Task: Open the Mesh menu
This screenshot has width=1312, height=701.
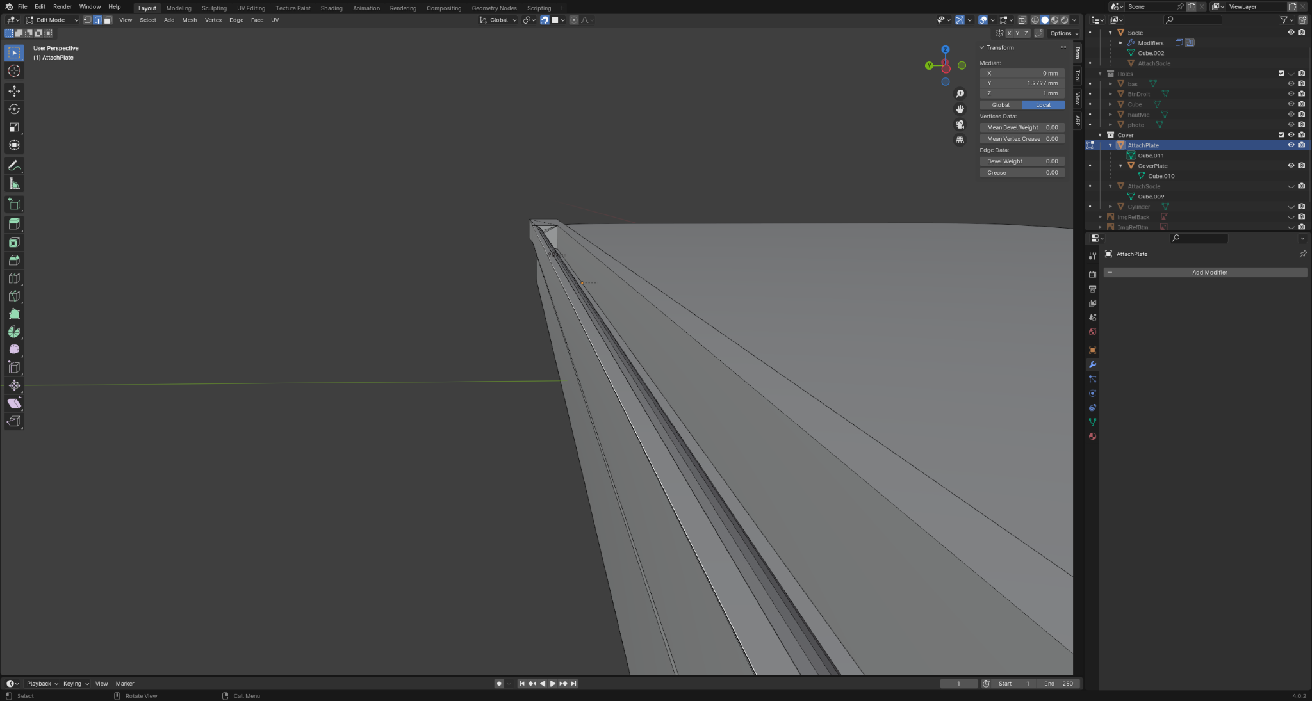Action: pos(189,20)
